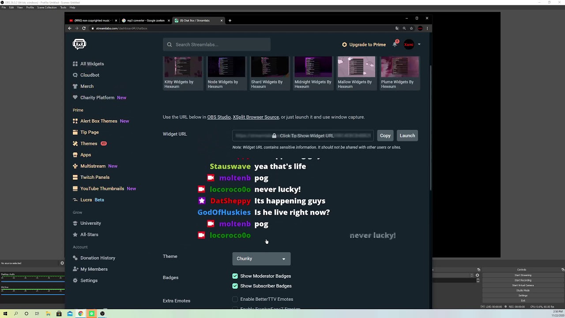Switch to the mp3 converter Google tab
This screenshot has width=565, height=318.
point(146,20)
